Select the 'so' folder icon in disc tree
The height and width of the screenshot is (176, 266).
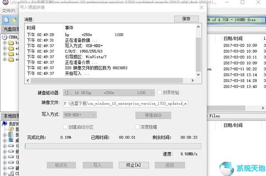click(11, 54)
